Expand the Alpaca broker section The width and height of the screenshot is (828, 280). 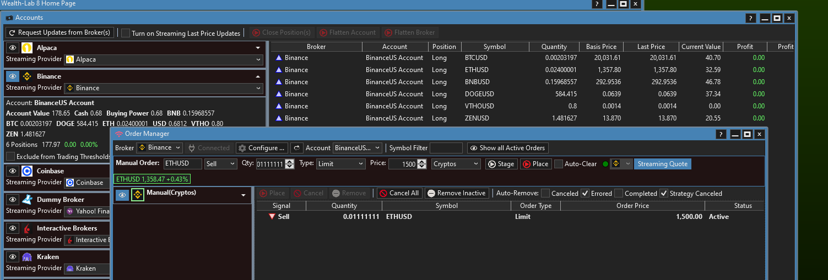pyautogui.click(x=258, y=48)
